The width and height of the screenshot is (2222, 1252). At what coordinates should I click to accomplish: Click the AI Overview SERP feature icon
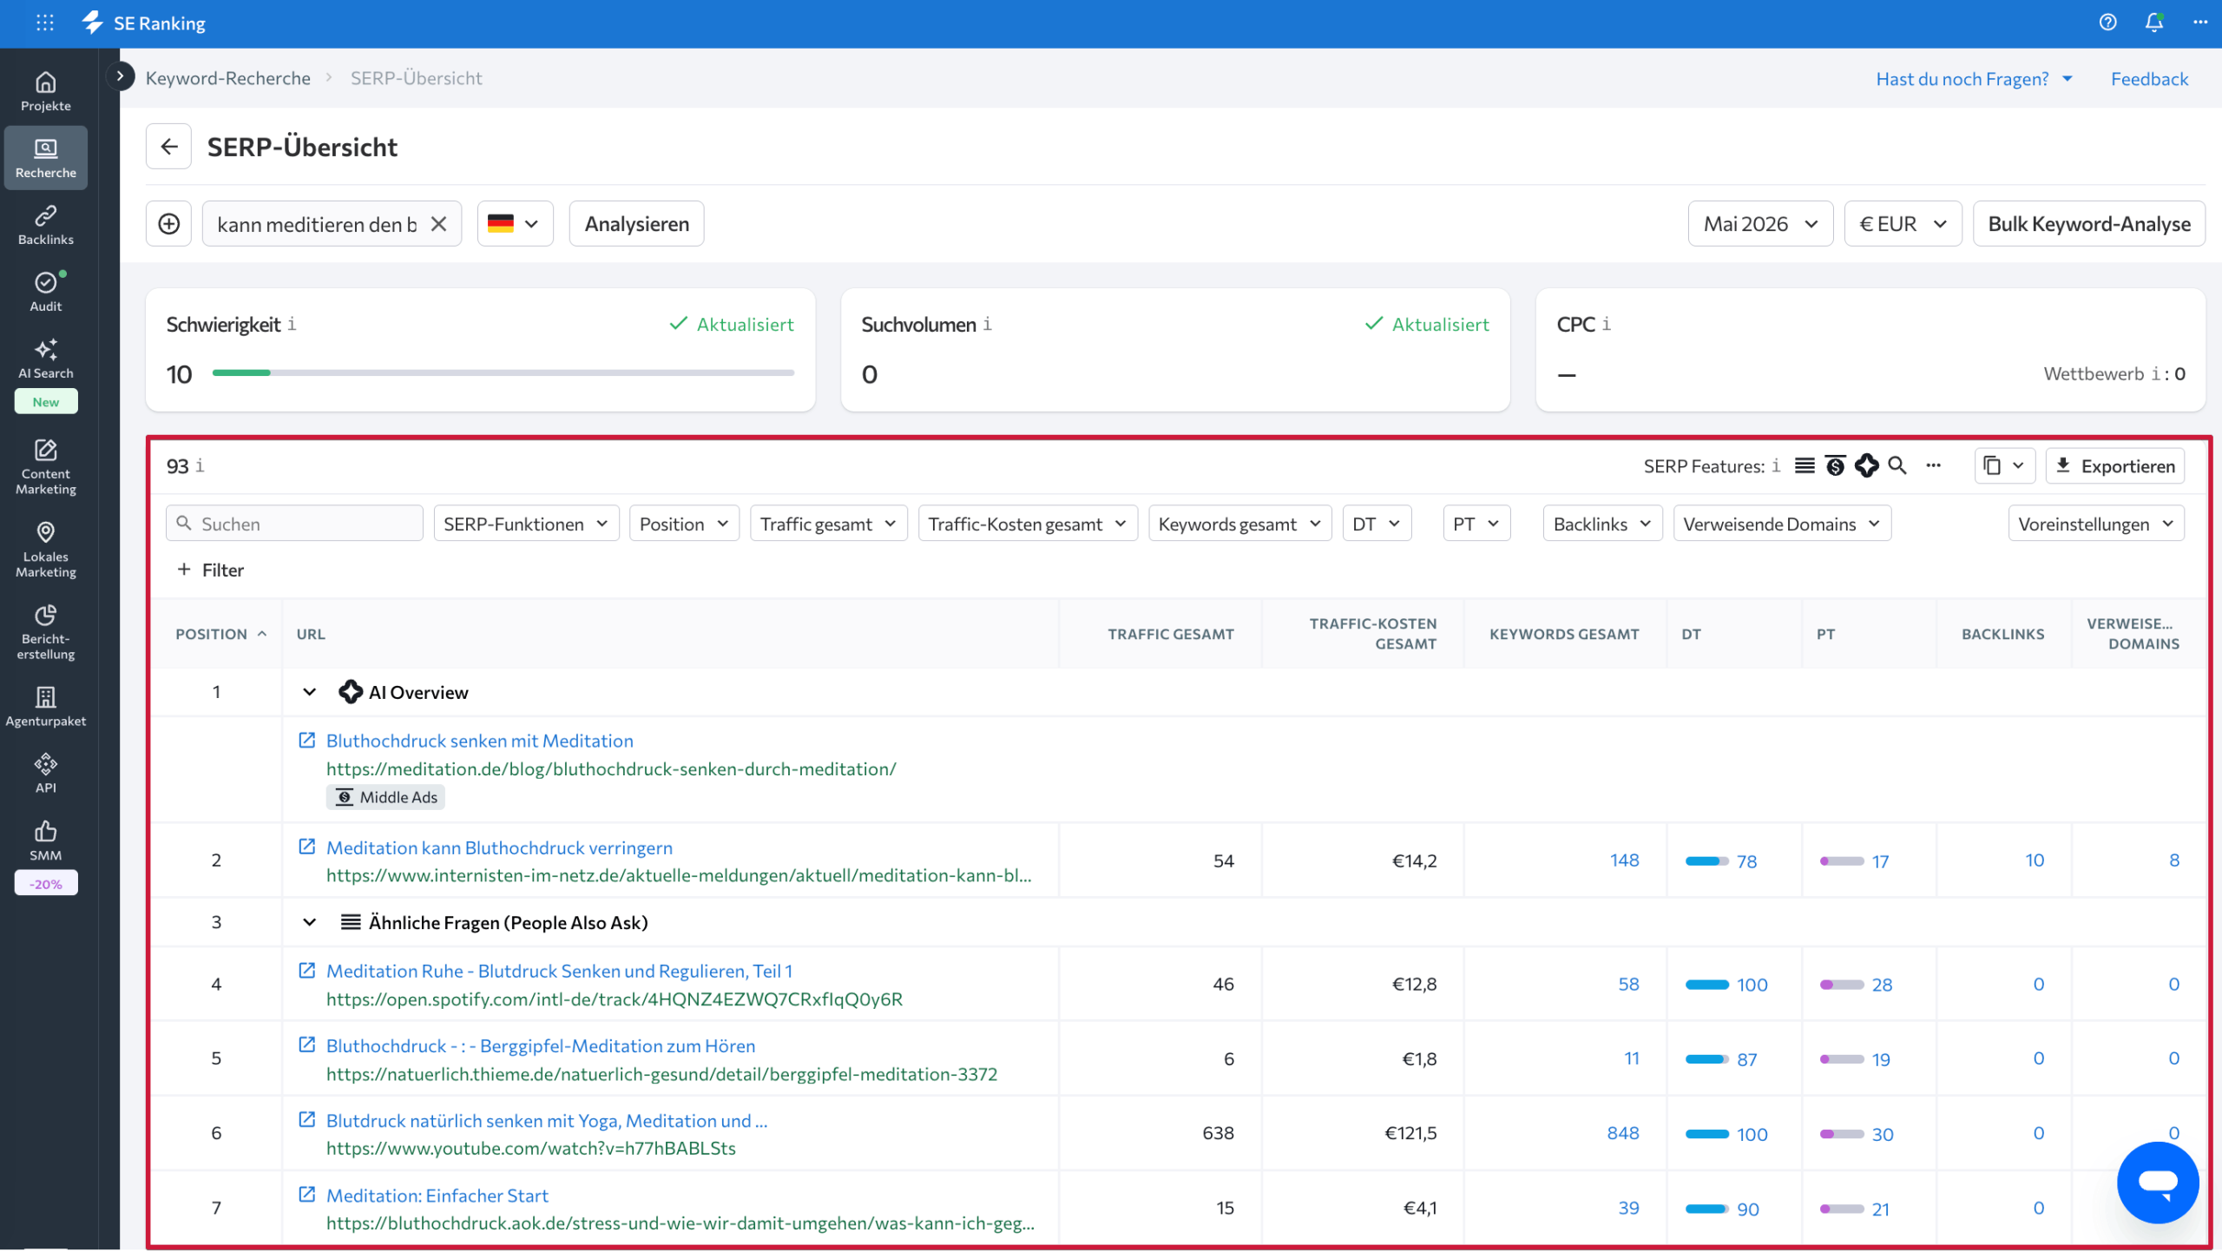1866,466
